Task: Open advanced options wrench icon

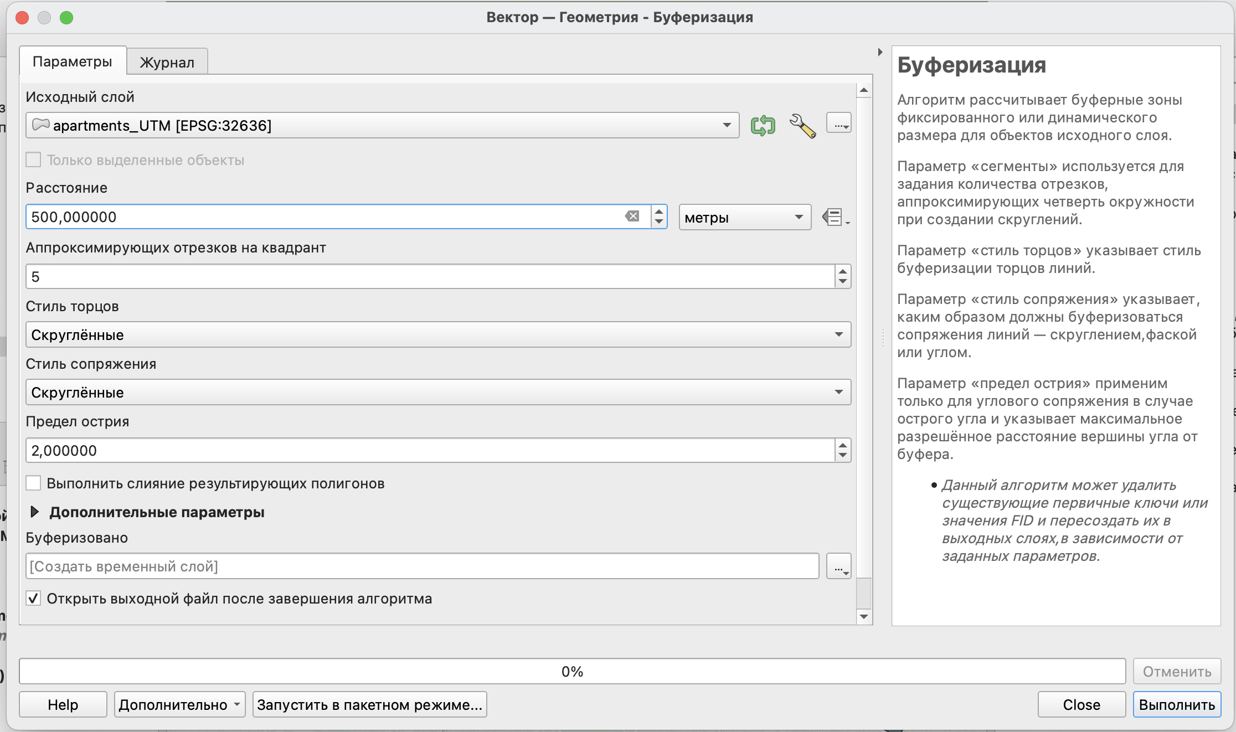Action: (802, 126)
